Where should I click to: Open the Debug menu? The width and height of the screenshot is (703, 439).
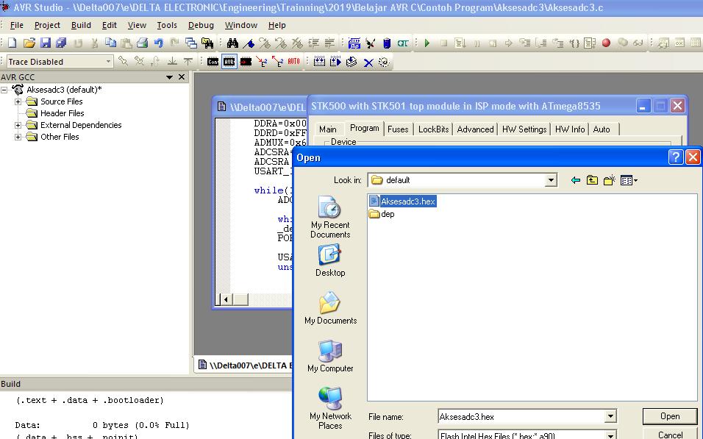click(x=201, y=25)
